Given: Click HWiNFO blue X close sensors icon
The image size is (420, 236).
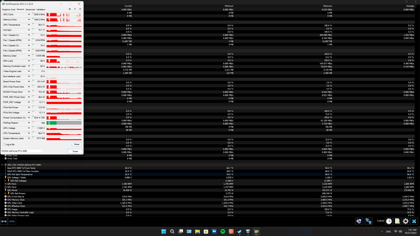Looking at the screenshot, I should coord(414,221).
